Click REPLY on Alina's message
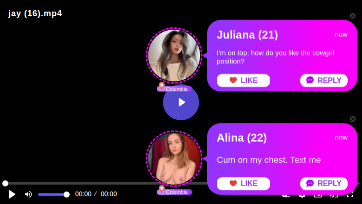 point(323,184)
